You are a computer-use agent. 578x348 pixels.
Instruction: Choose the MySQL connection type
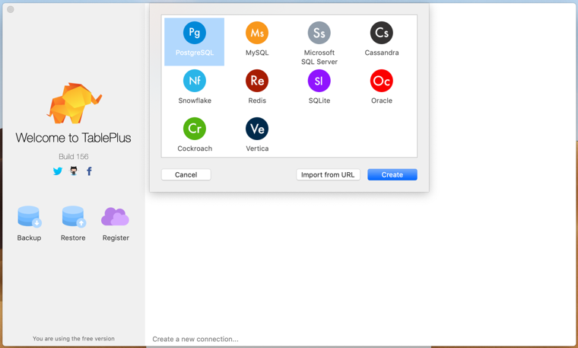tap(257, 34)
